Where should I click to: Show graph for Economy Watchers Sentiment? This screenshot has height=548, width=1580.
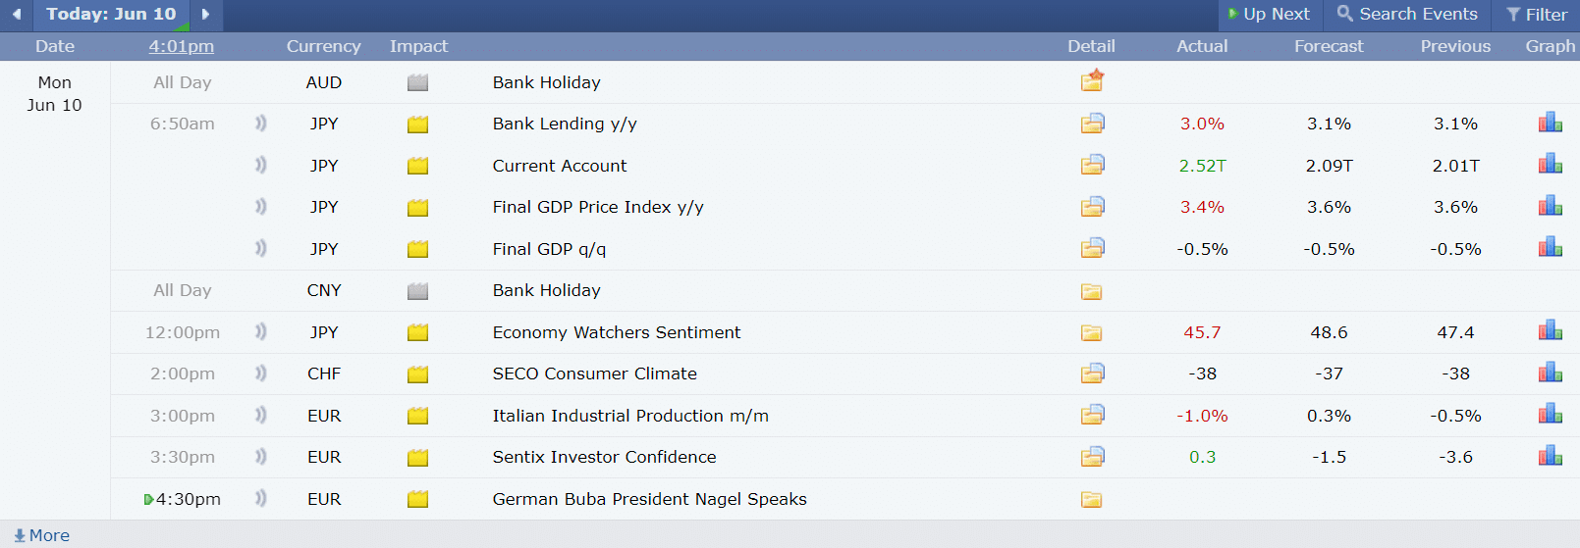[x=1550, y=330]
